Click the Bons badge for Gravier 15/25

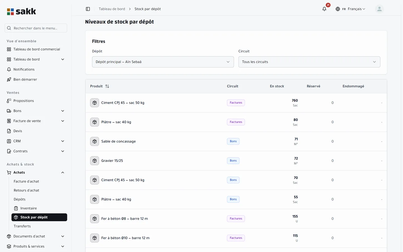coord(233,161)
